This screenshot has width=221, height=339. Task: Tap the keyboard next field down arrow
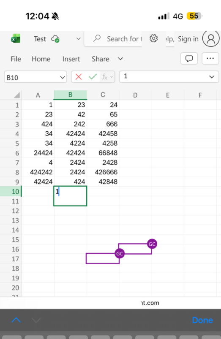(x=36, y=320)
